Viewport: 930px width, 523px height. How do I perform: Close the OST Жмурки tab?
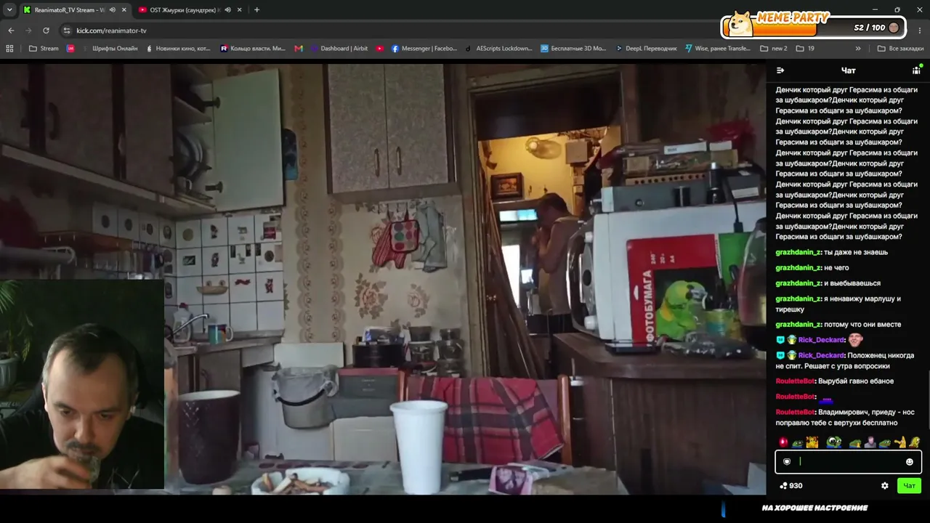[x=239, y=10]
